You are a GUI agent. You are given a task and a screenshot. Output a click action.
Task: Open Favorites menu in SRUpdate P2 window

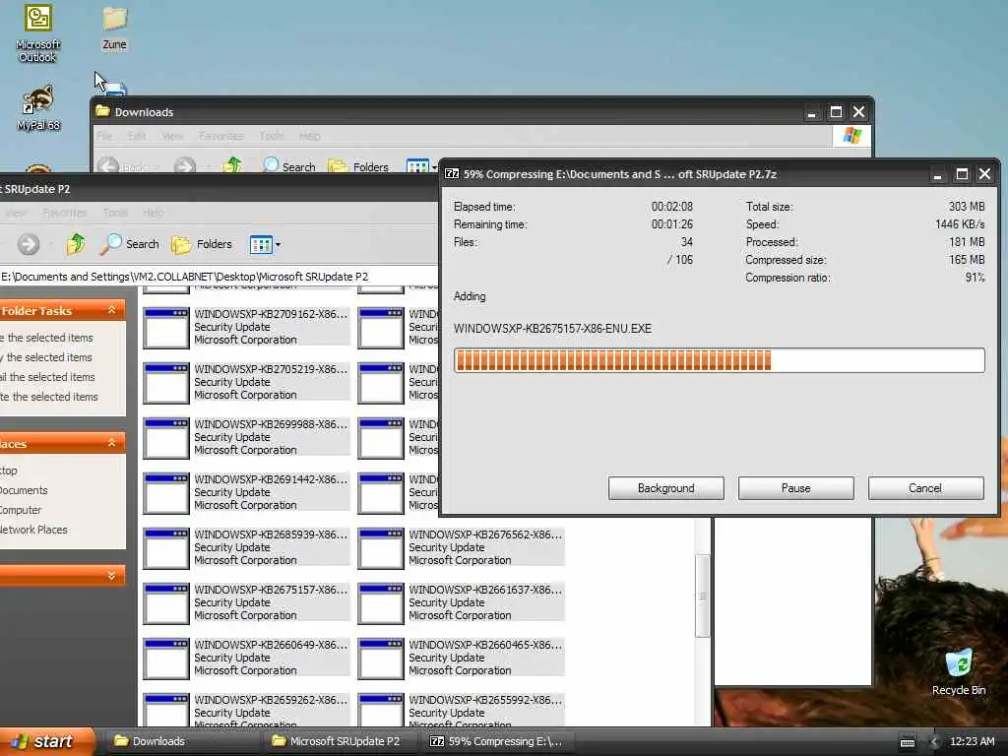point(64,213)
